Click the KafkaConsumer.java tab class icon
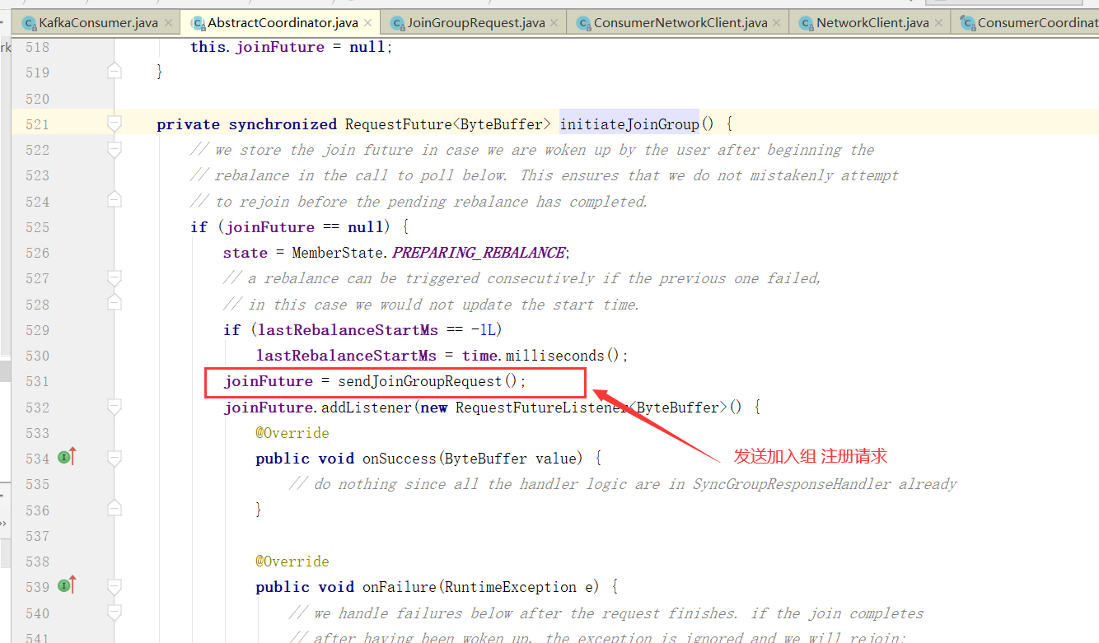This screenshot has height=643, width=1099. (30, 22)
